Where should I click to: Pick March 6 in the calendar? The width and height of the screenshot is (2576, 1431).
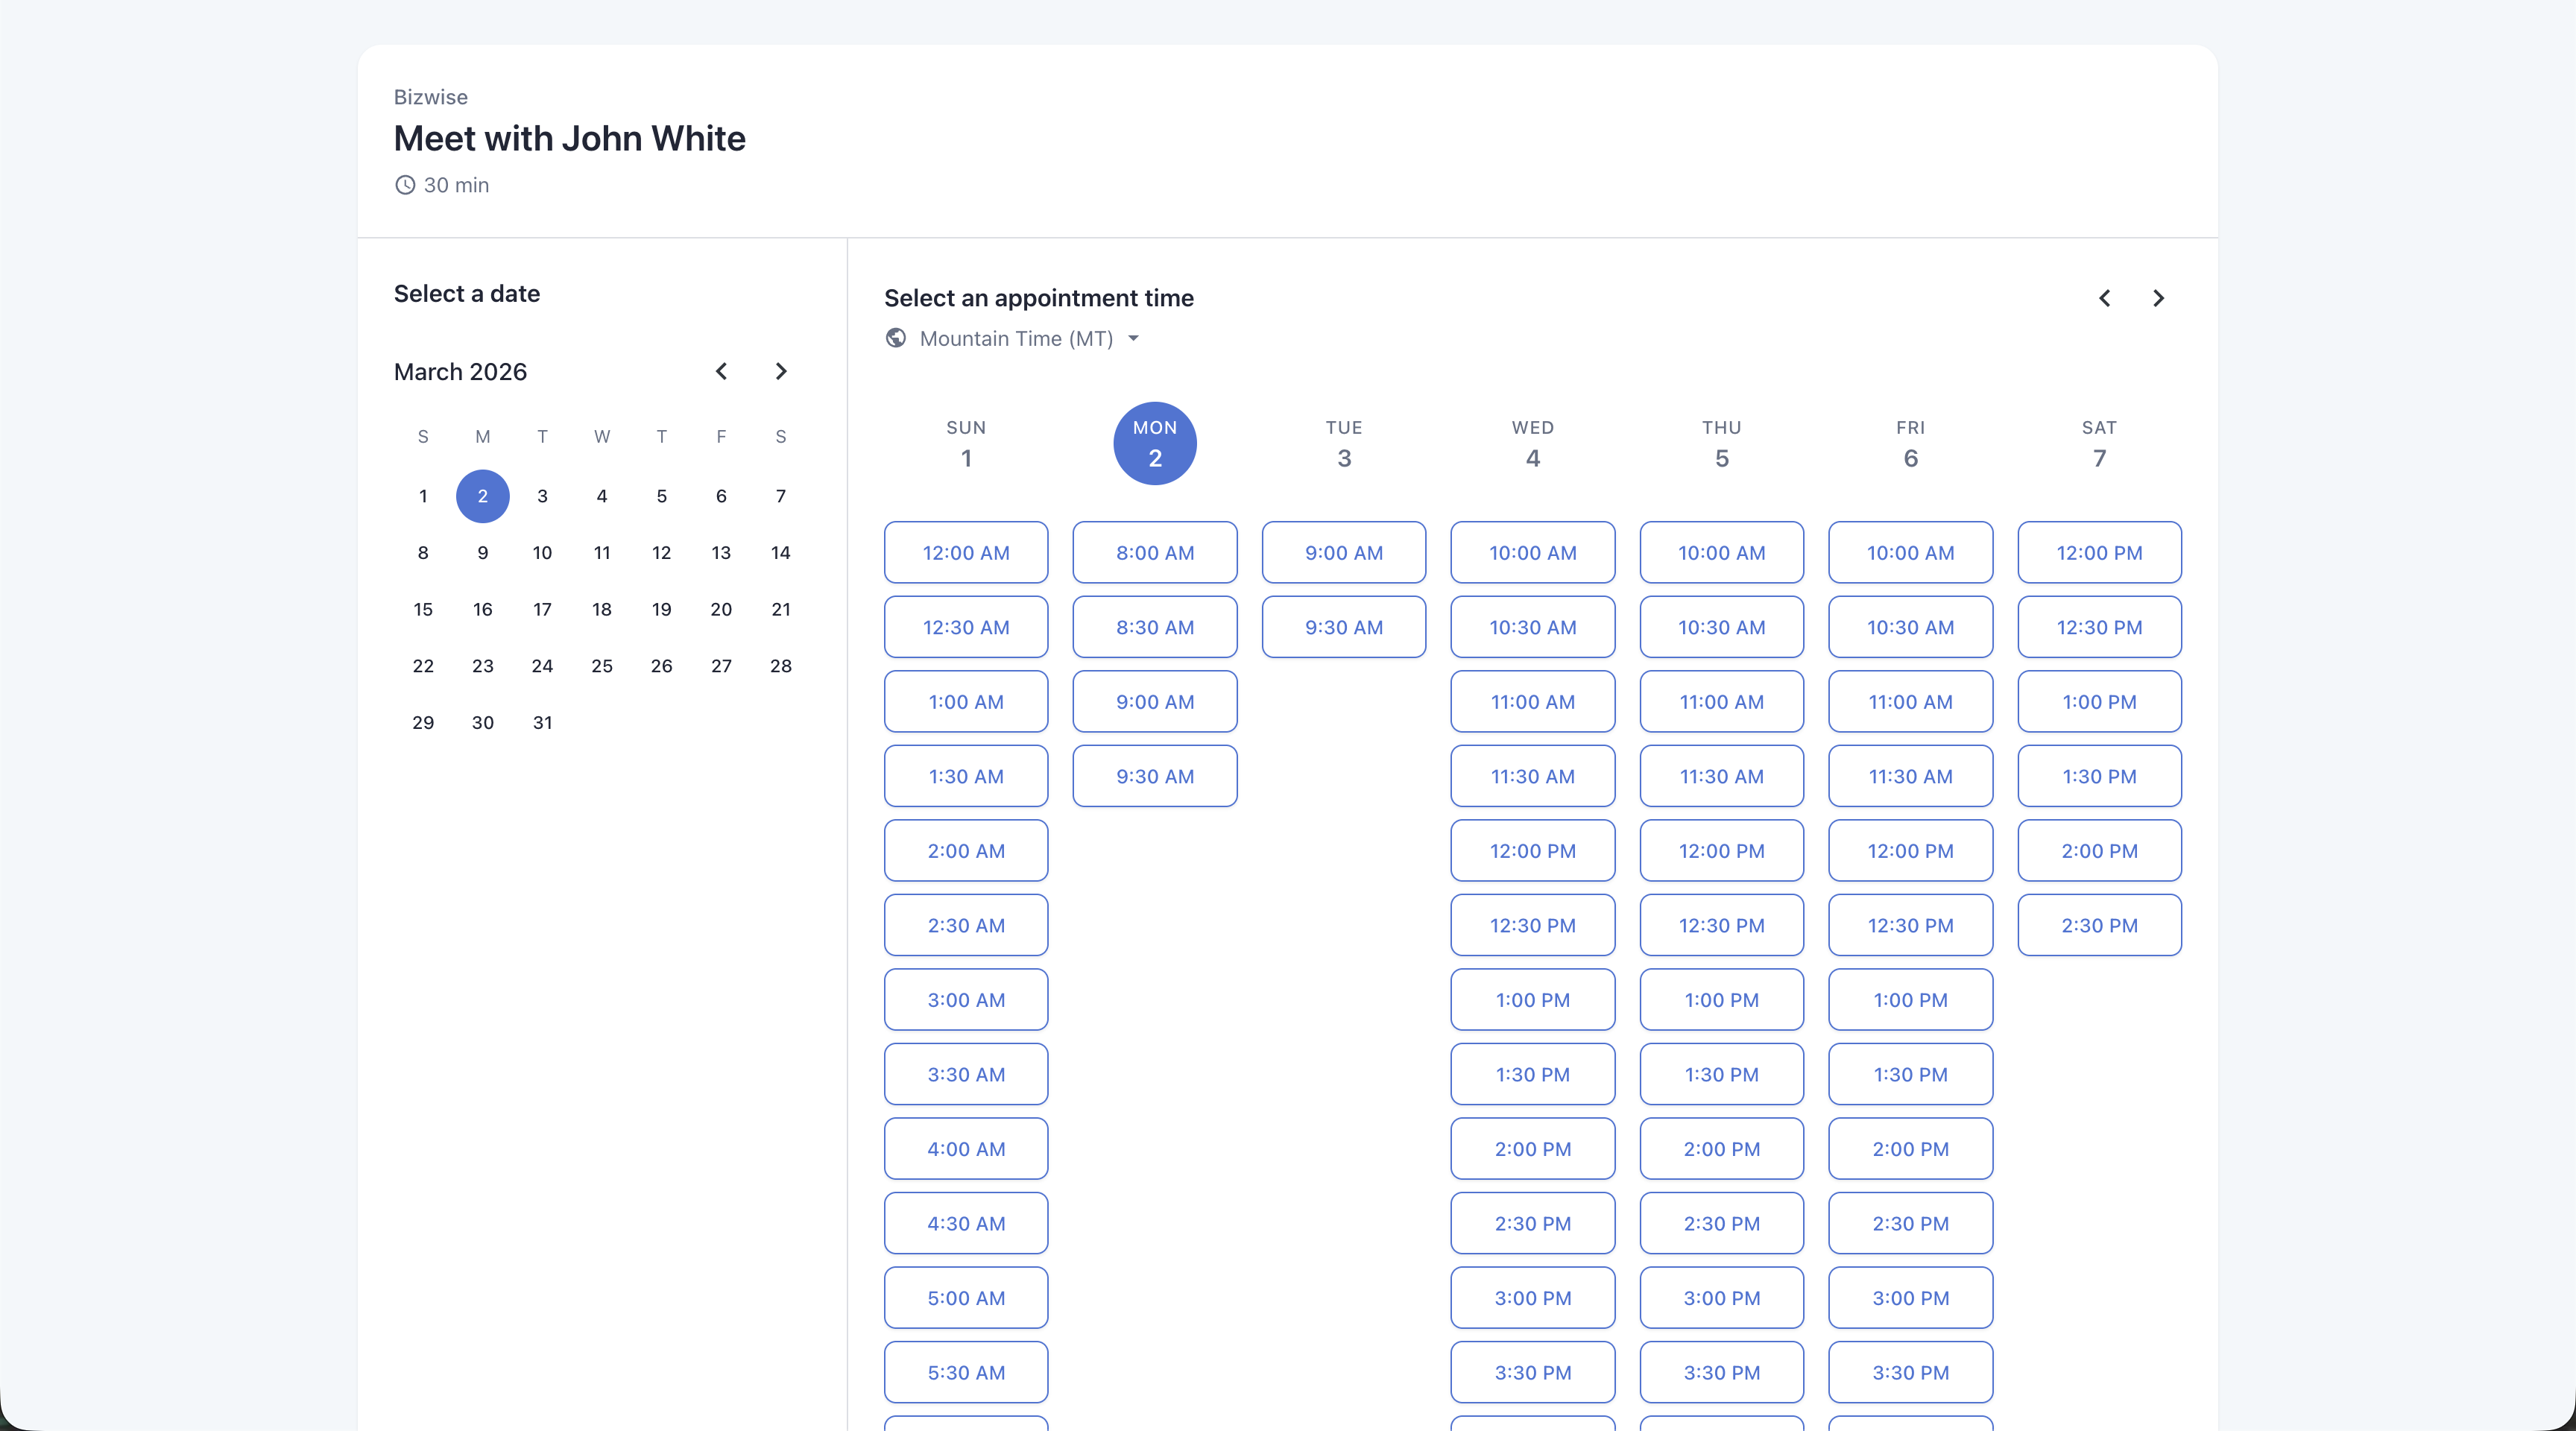point(721,496)
